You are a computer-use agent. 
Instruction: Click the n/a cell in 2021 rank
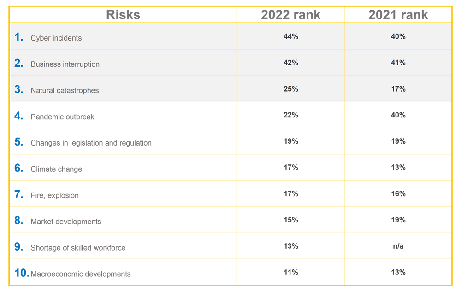(x=398, y=246)
